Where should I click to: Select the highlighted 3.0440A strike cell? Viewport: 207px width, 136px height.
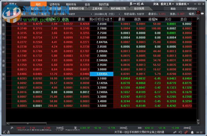pos(101,74)
